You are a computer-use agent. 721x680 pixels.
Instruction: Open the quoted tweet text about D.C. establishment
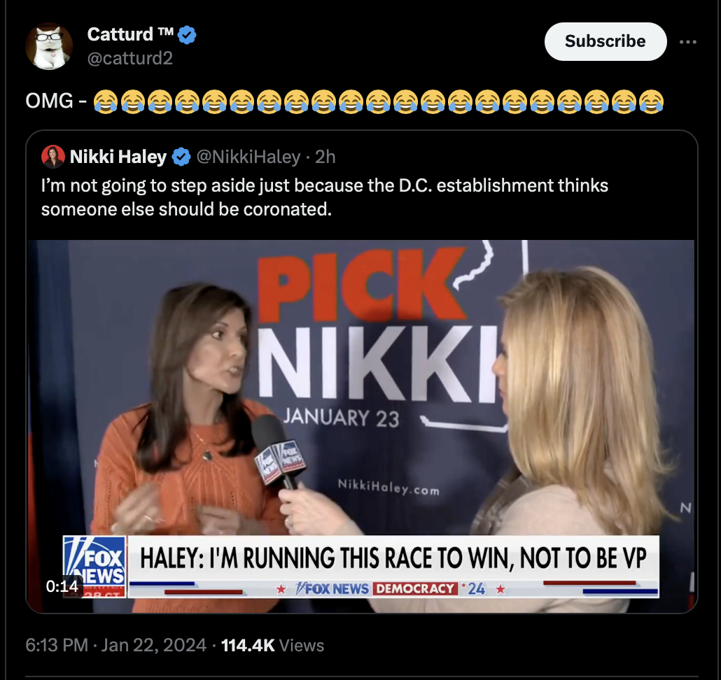[325, 197]
